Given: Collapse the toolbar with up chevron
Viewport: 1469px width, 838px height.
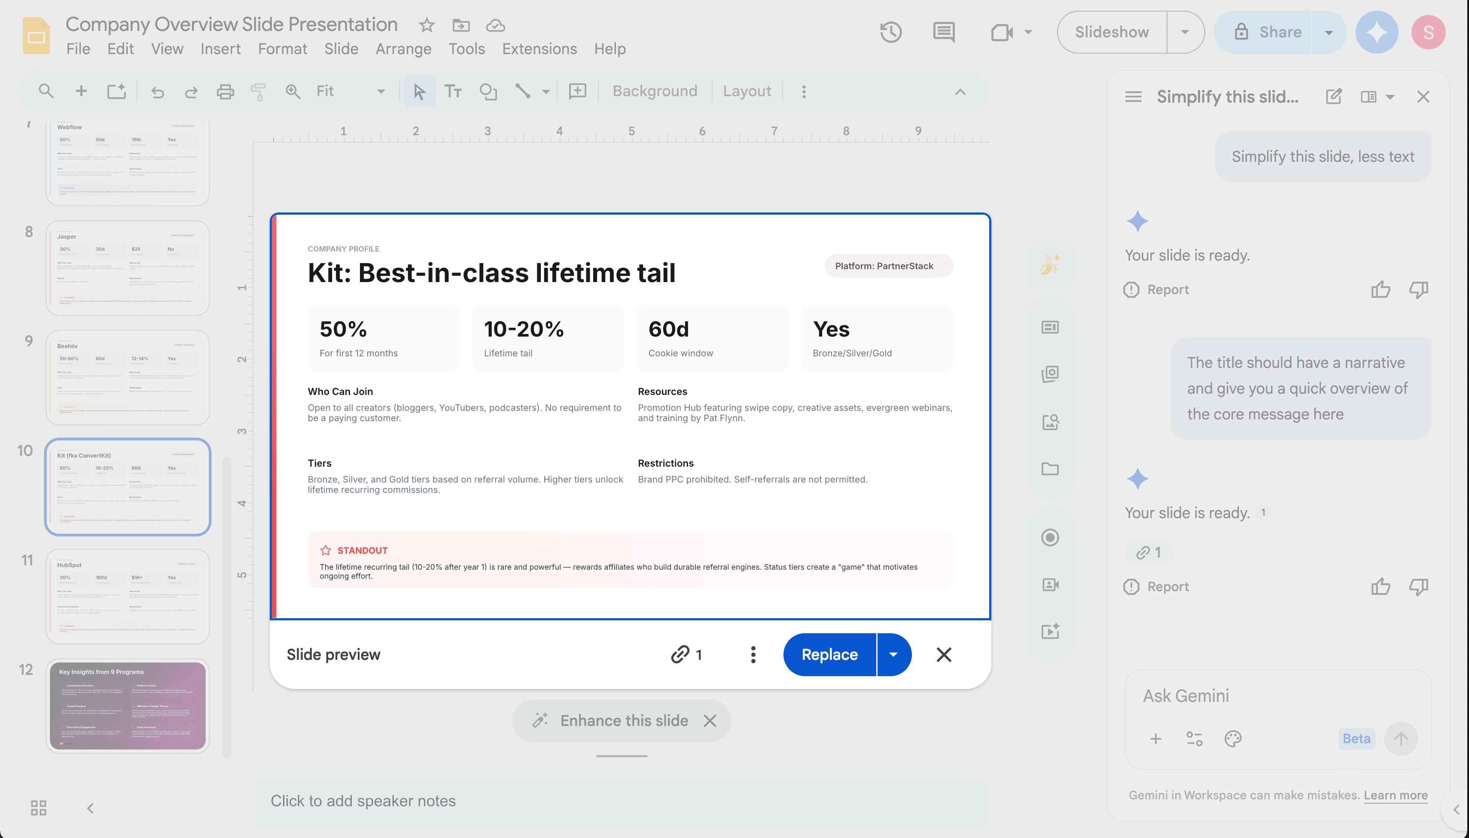Looking at the screenshot, I should pyautogui.click(x=960, y=91).
